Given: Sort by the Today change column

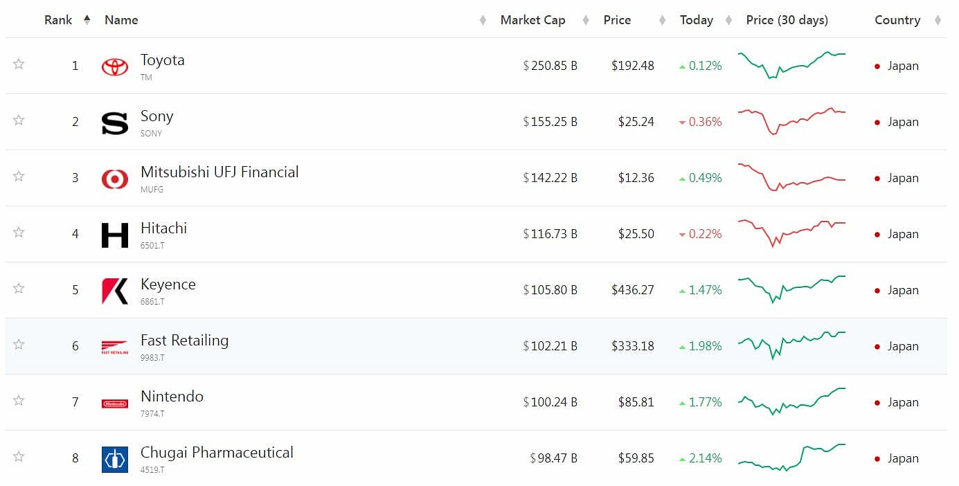Looking at the screenshot, I should click(x=697, y=20).
